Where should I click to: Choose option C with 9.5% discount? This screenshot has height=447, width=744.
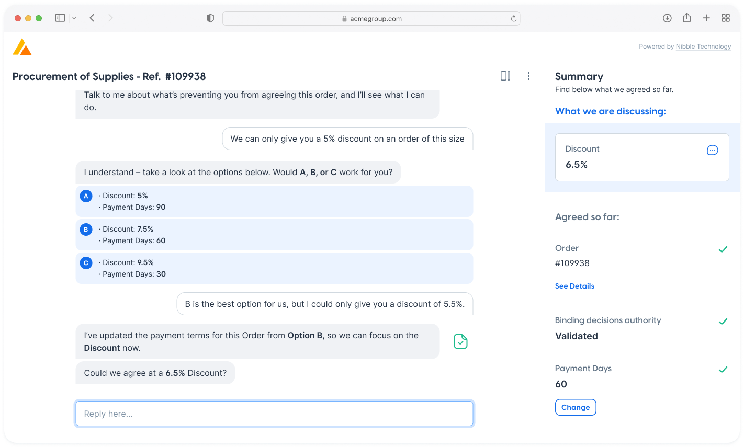coord(274,268)
